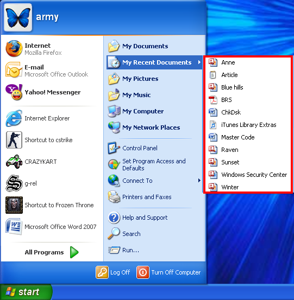Click the Log Off key icon
Viewport: 294px width, 300px height.
click(x=102, y=272)
